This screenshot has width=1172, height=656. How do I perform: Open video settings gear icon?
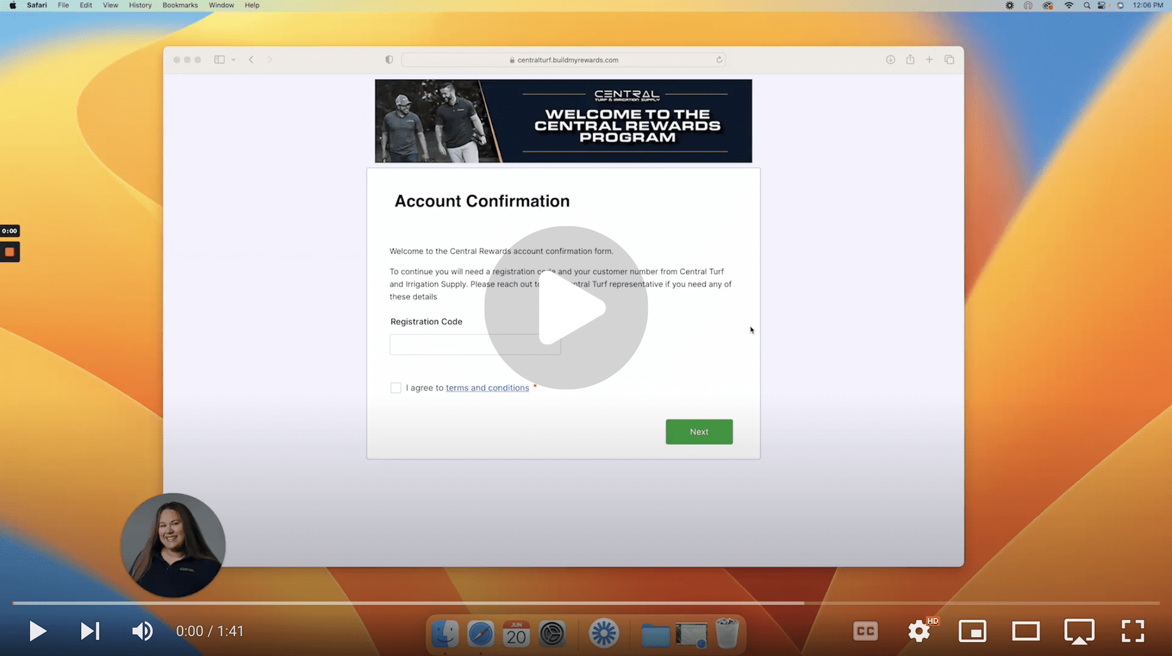(919, 631)
